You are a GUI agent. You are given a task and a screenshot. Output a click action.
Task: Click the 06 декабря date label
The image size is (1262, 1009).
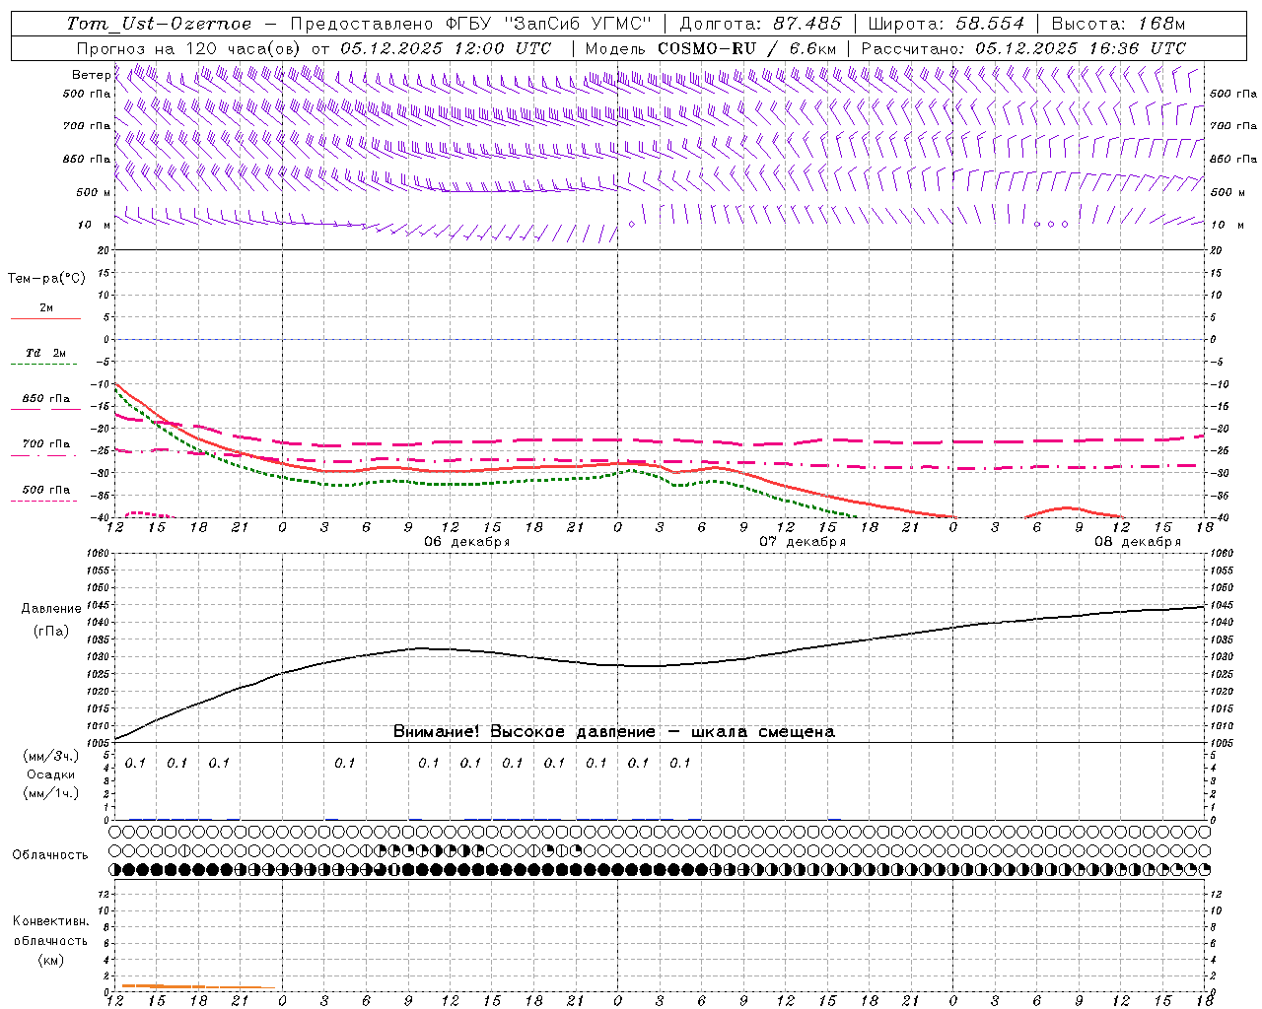[x=467, y=542]
